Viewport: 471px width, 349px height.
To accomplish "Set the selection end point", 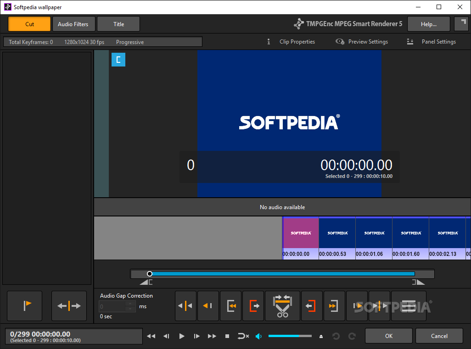I will click(312, 306).
